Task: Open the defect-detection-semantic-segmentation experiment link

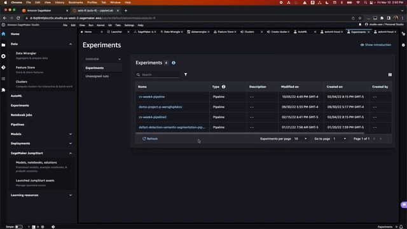Action: [x=172, y=127]
